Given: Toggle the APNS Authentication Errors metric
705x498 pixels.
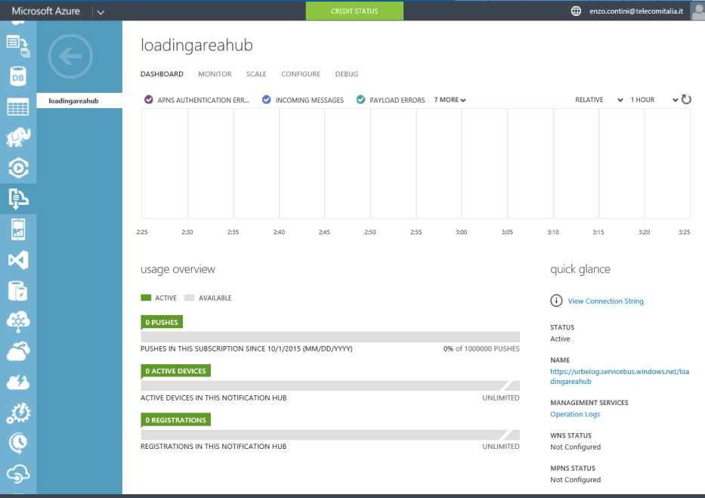Looking at the screenshot, I should click(x=148, y=99).
